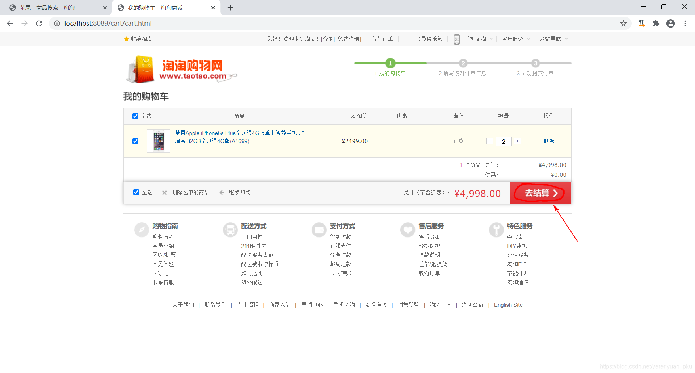The height and width of the screenshot is (373, 695).
Task: Click the browser back arrow
Action: pos(10,24)
